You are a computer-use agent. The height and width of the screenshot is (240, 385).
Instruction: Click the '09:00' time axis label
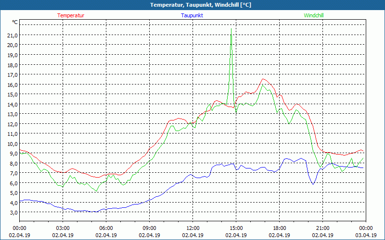(149, 228)
